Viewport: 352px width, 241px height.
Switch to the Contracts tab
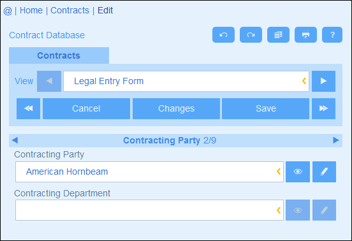tap(59, 55)
